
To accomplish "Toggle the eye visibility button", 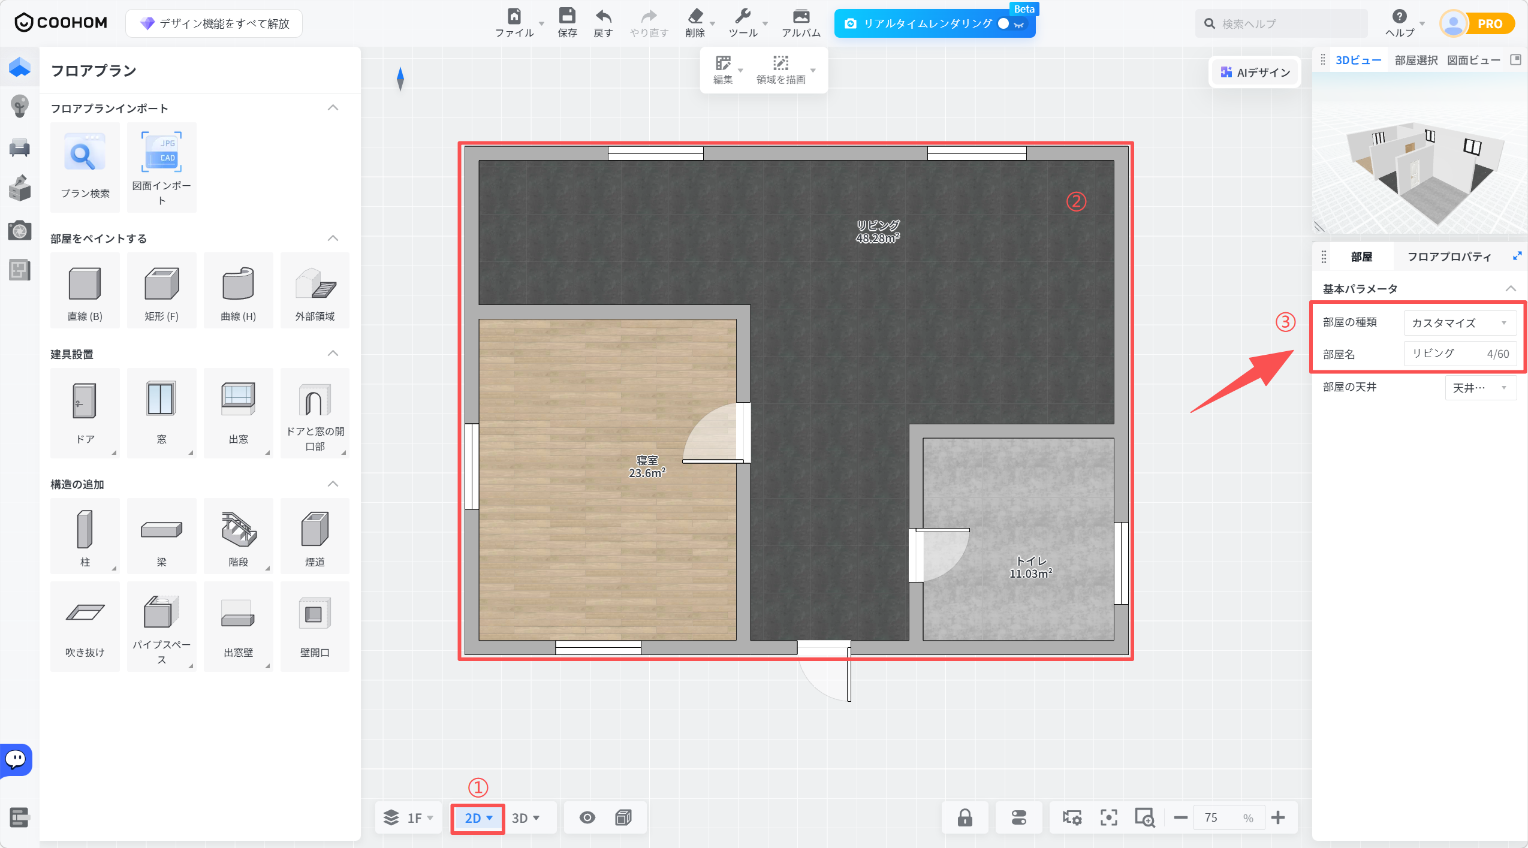I will [x=587, y=817].
